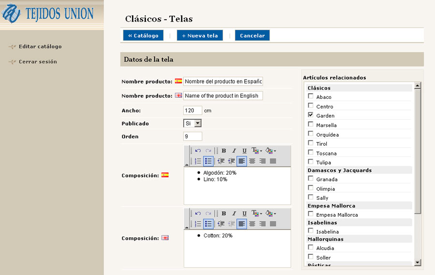Check the Isabelina checkbox

coord(311,231)
